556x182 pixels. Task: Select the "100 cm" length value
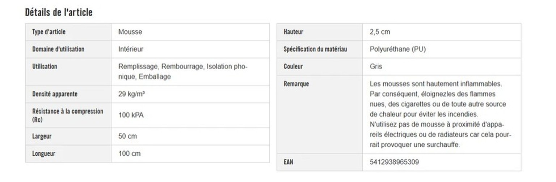[130, 154]
